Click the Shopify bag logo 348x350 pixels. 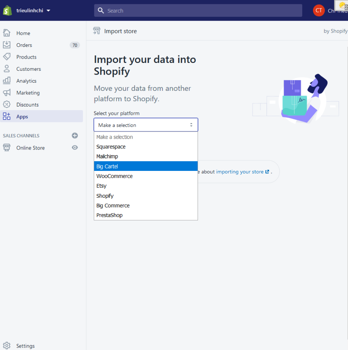[x=8, y=10]
